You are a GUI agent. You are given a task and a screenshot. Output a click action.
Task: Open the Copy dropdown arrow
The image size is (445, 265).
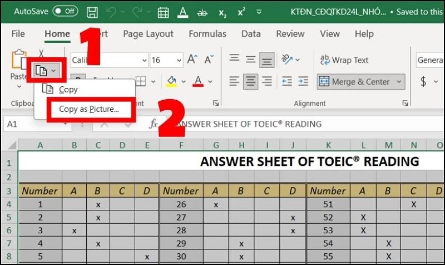53,70
